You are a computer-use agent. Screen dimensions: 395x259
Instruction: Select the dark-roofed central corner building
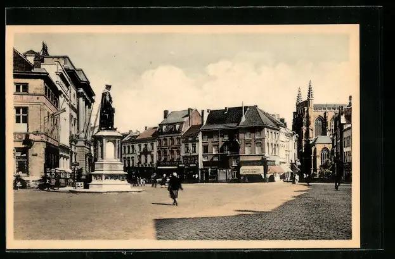click(x=240, y=142)
